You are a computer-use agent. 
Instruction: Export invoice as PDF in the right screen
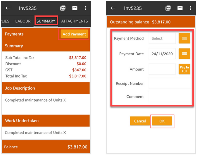coord(168,8)
